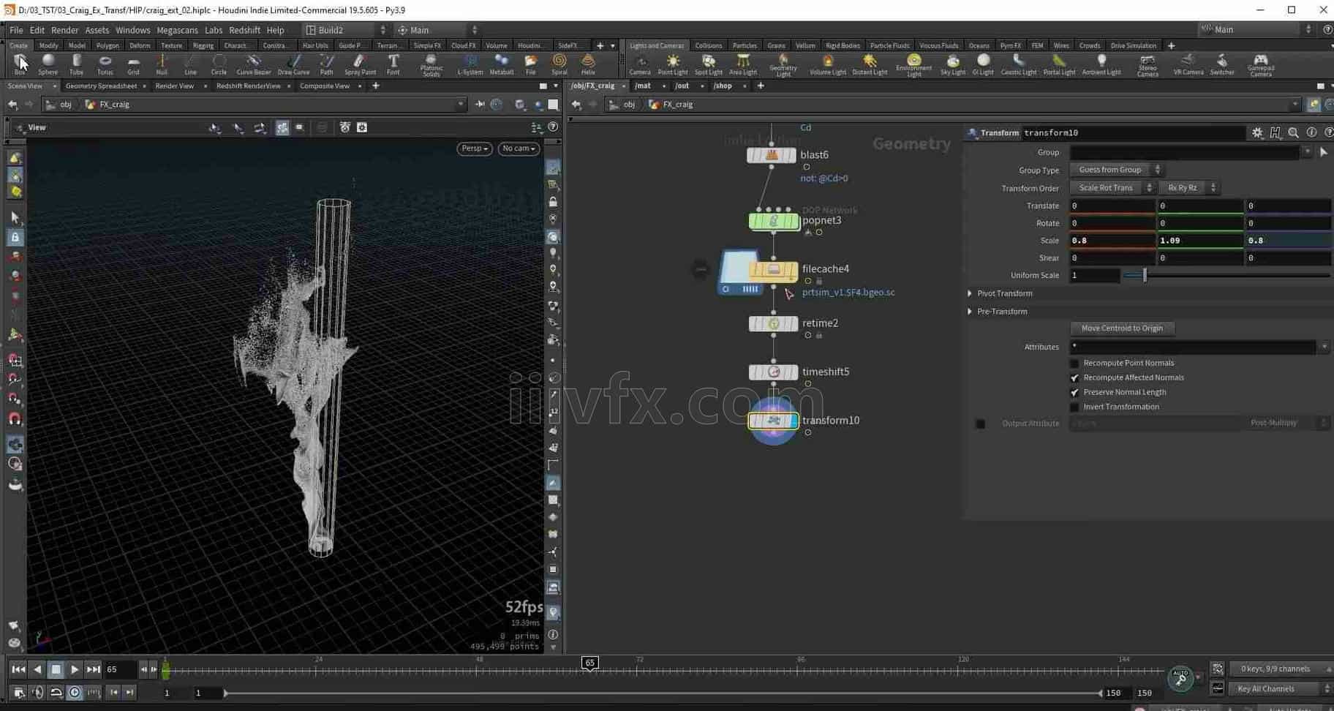Open the File menu
Screen dimensions: 1334x711
click(x=16, y=30)
